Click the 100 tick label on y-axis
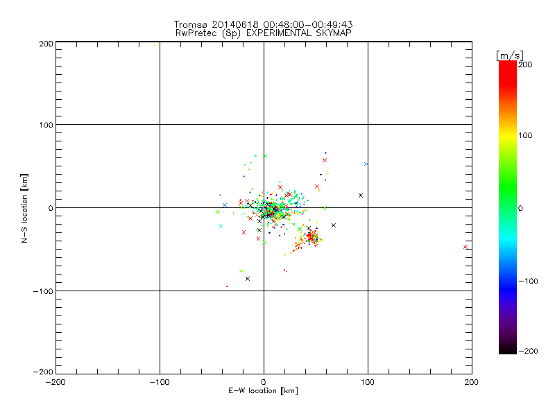555x416 pixels. coord(46,125)
